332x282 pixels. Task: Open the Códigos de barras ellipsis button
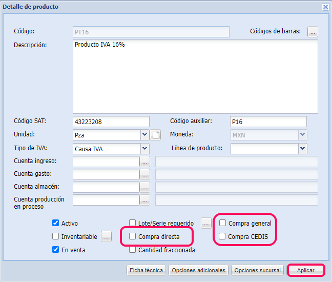click(313, 32)
